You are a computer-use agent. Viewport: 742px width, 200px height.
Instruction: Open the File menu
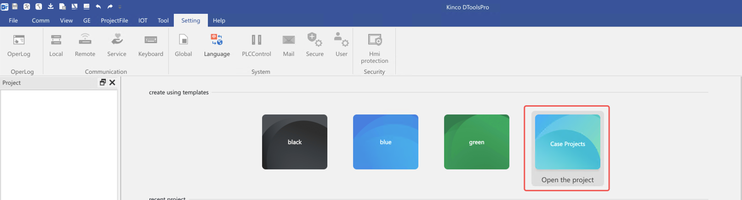pos(13,21)
